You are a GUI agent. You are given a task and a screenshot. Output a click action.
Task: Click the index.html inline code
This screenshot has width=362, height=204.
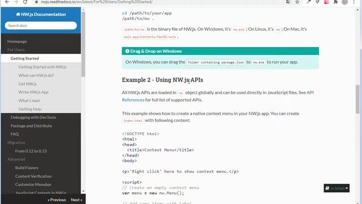pos(133,121)
